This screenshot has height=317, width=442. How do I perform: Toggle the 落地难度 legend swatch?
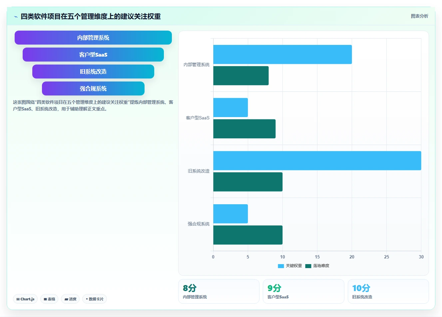click(308, 266)
